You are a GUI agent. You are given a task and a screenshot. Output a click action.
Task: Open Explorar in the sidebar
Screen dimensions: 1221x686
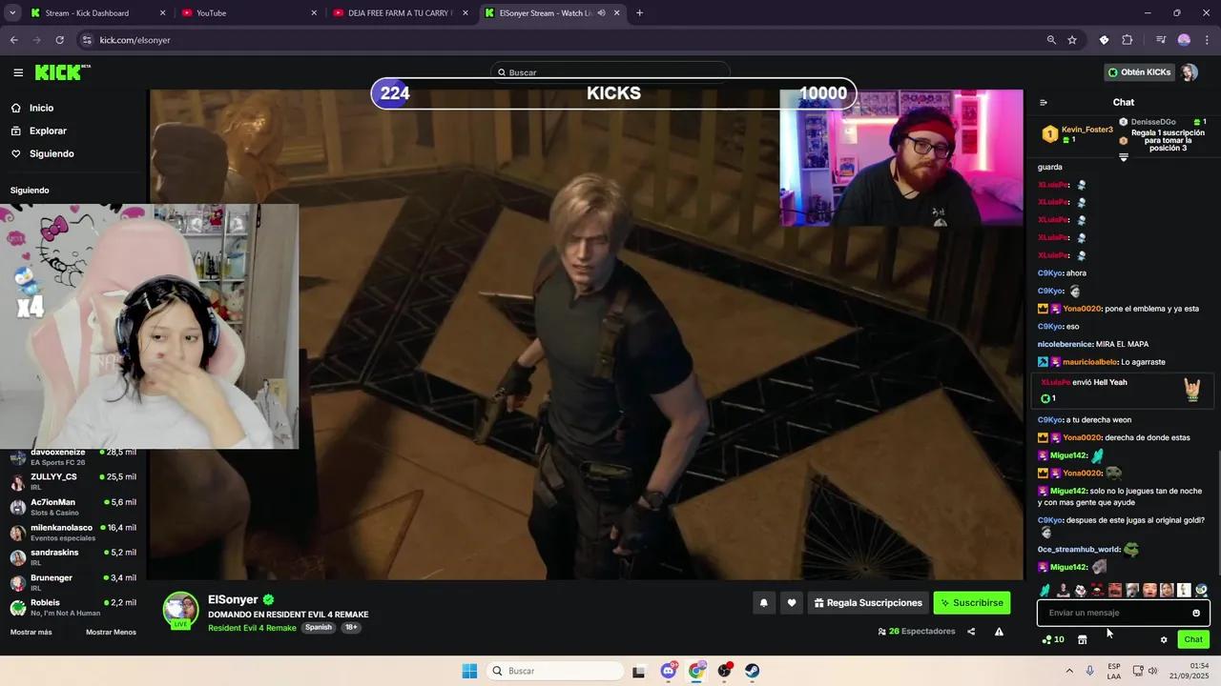click(48, 131)
